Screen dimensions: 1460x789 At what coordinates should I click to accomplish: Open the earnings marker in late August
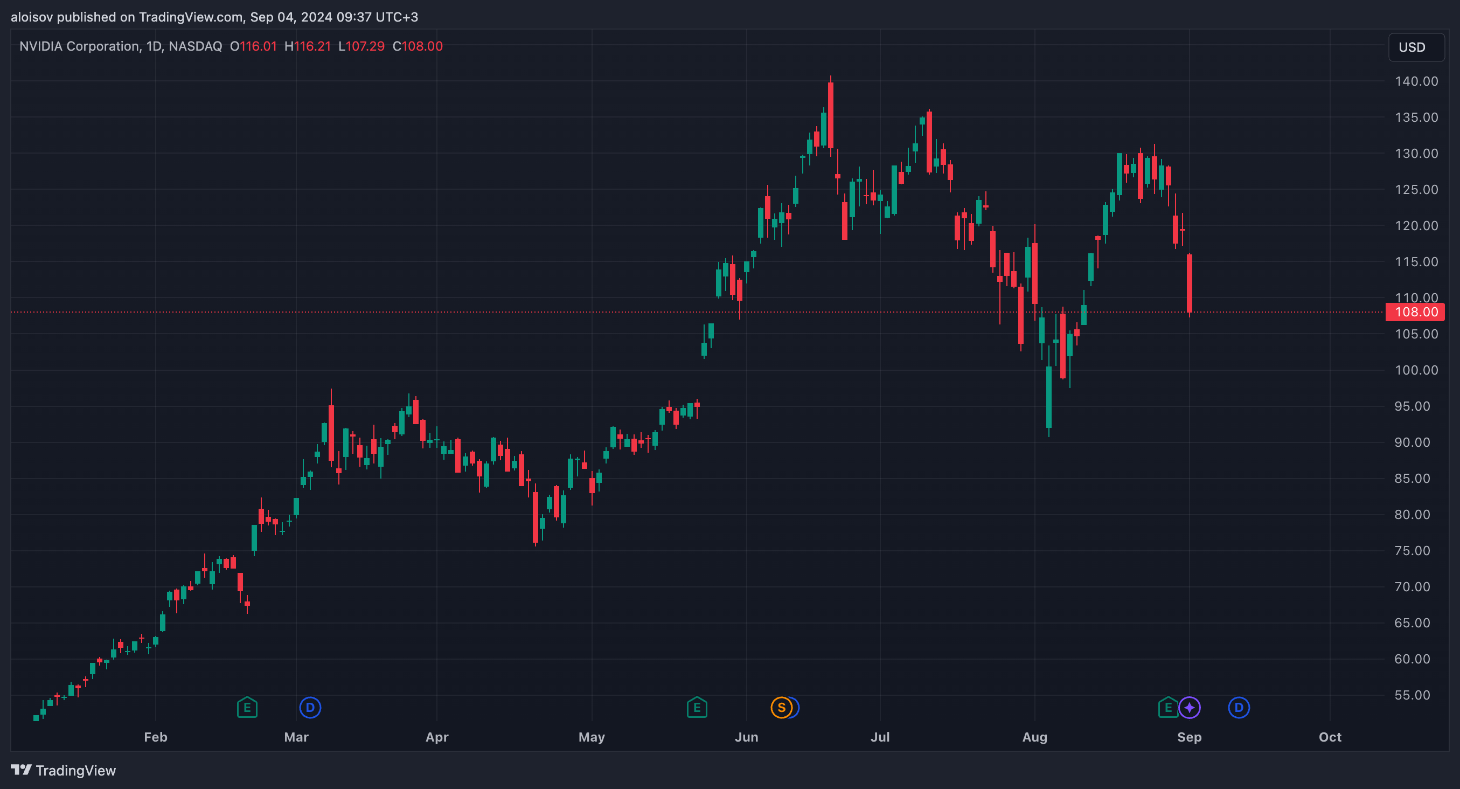pos(1167,708)
